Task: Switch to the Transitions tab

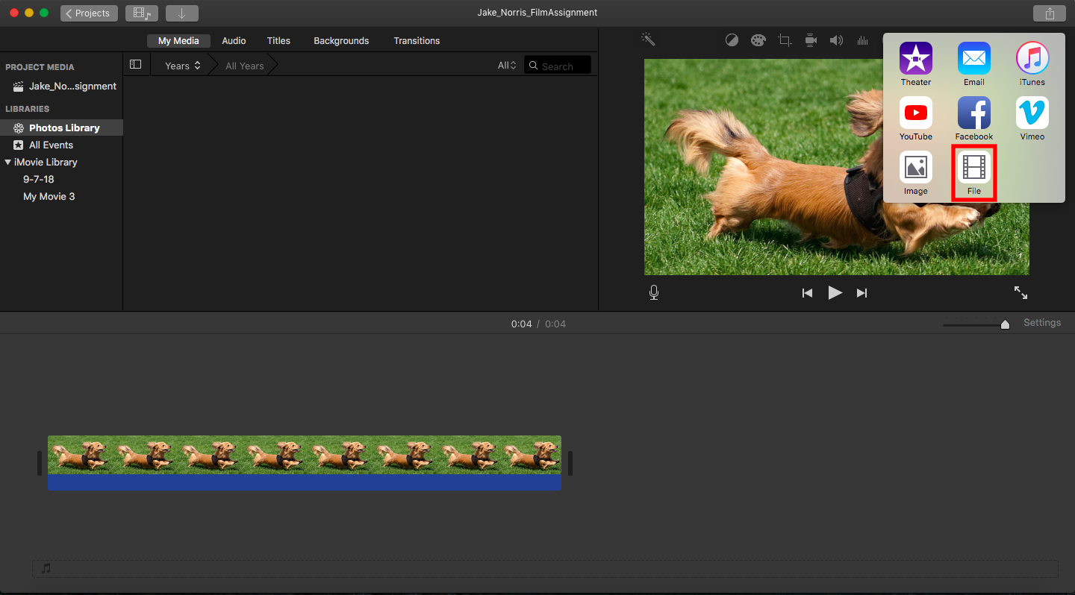Action: (x=417, y=41)
